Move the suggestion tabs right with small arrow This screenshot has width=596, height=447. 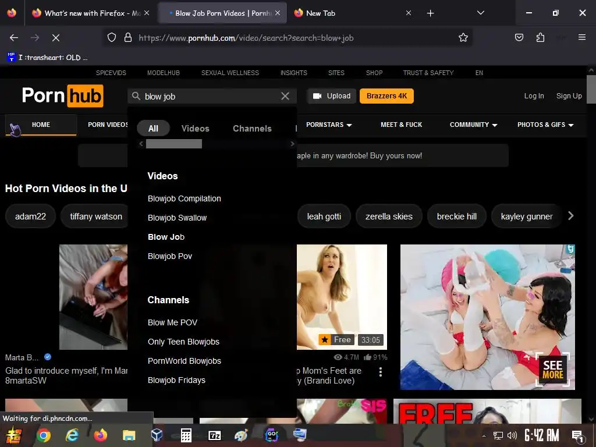(292, 144)
